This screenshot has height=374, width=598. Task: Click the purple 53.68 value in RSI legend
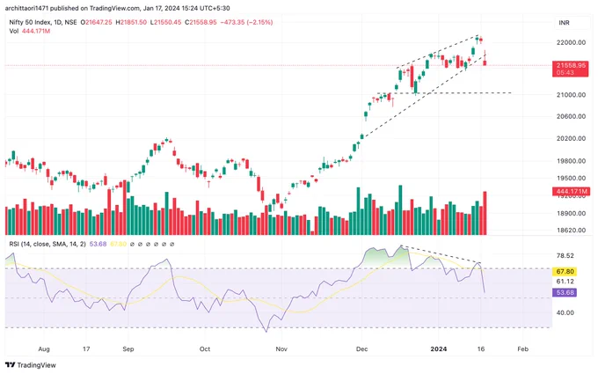98,244
